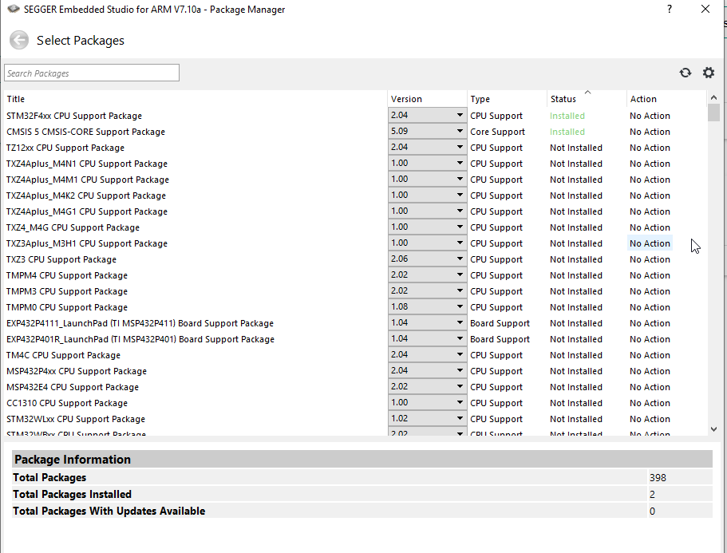Open version dropdown for CC1310 CPU Support Package
Image resolution: width=727 pixels, height=553 pixels.
click(427, 403)
